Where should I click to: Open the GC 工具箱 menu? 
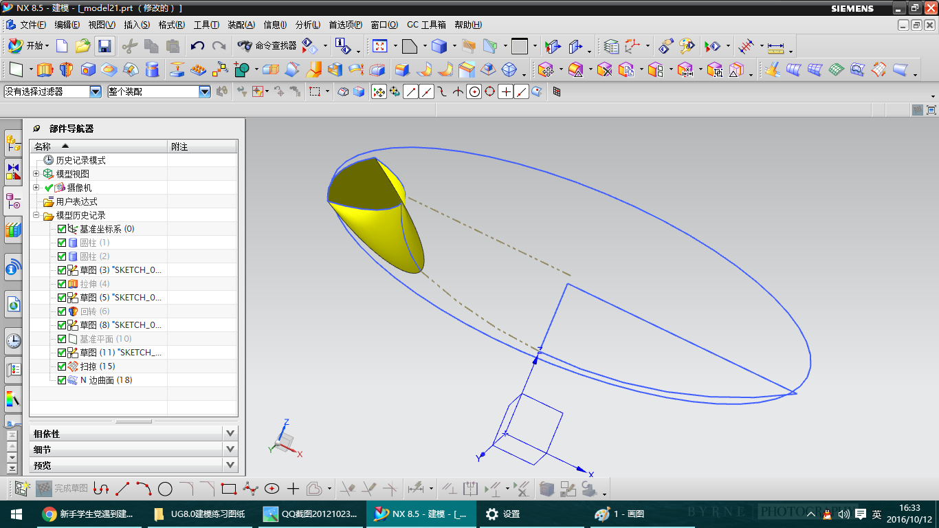(x=426, y=25)
